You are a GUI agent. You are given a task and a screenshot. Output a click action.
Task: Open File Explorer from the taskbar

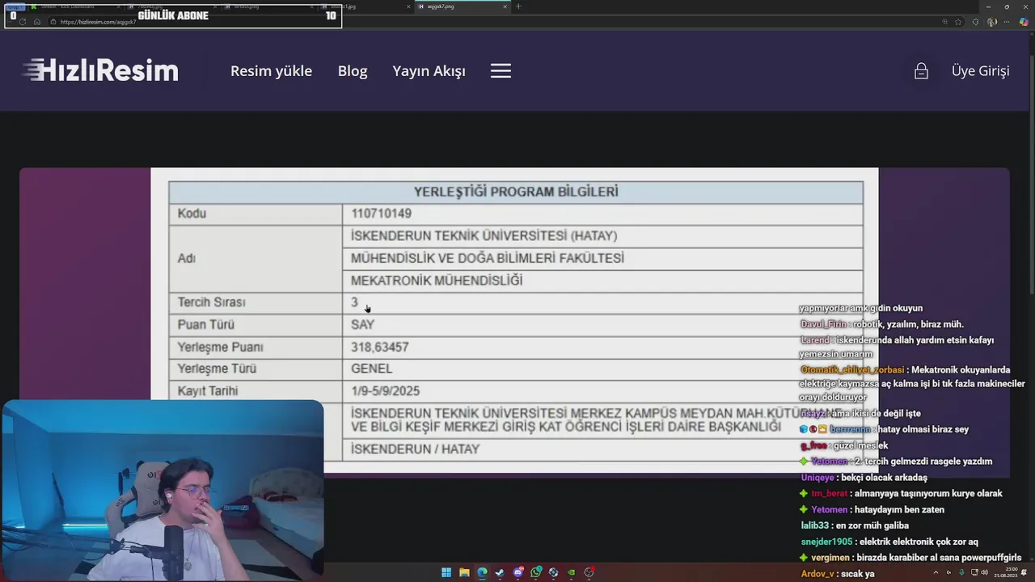[464, 572]
